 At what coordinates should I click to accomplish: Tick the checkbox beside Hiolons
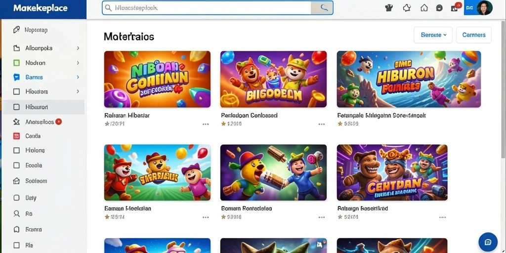pyautogui.click(x=16, y=150)
